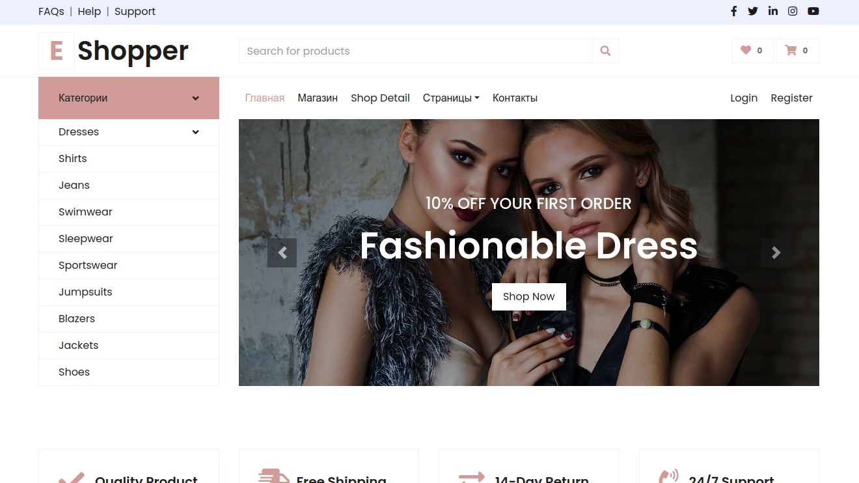The height and width of the screenshot is (483, 859).
Task: Click the E Shopper logo
Action: [113, 51]
